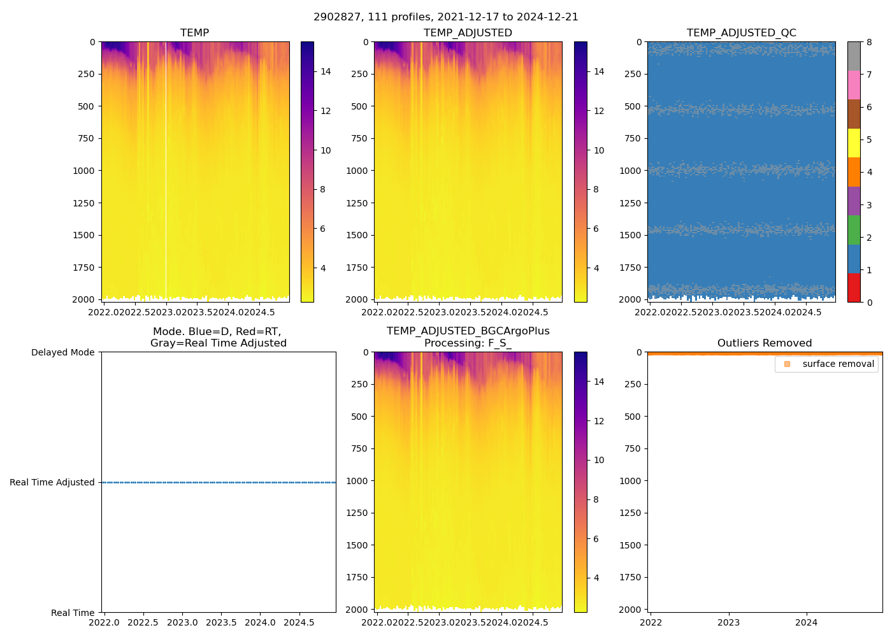
Task: Pick the yellow segment of QC colorbar
Action: click(x=854, y=143)
